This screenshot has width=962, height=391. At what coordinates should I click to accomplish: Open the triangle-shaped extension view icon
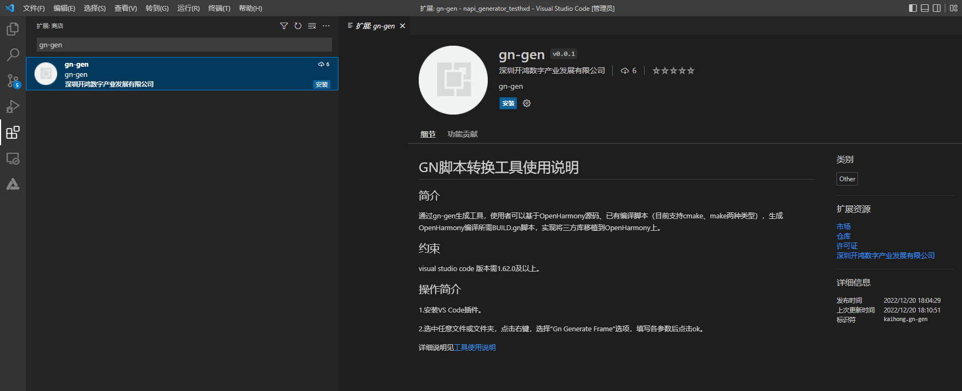click(13, 184)
